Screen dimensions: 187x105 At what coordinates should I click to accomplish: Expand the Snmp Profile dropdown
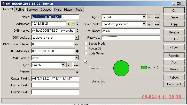click(144, 24)
